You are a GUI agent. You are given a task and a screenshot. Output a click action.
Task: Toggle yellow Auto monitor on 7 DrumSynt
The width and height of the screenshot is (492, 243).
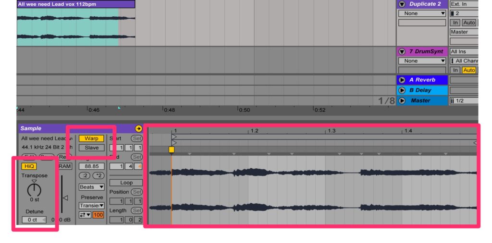(x=469, y=70)
